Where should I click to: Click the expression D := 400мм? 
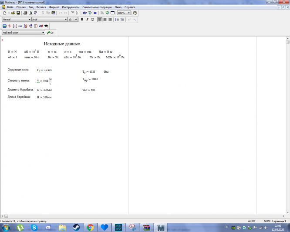[x=44, y=90]
